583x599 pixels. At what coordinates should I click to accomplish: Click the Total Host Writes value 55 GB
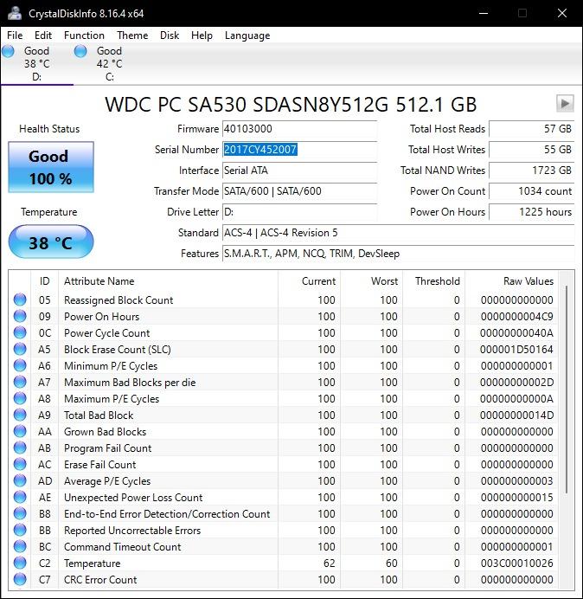point(531,150)
